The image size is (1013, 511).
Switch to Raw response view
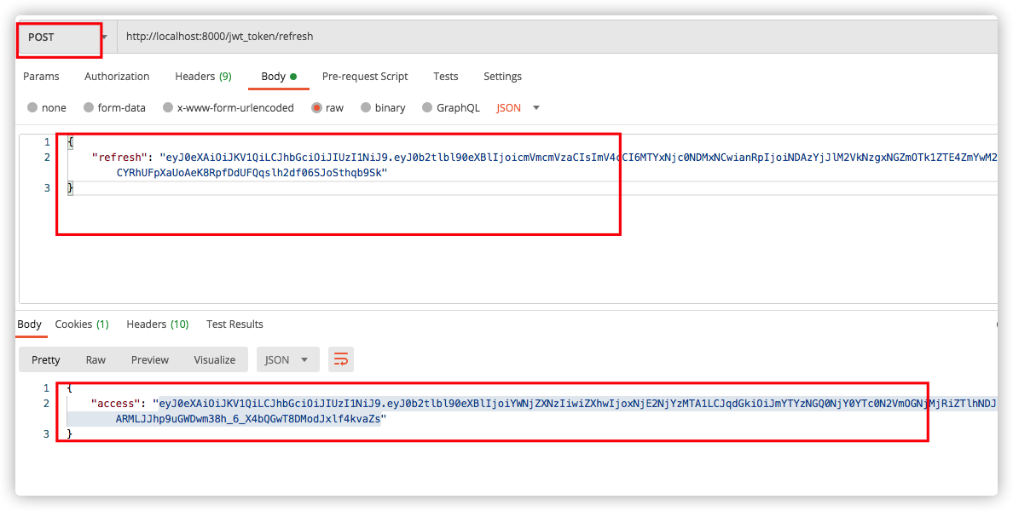coord(96,359)
